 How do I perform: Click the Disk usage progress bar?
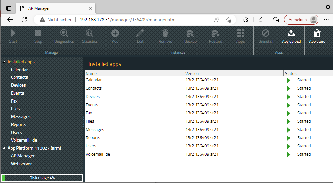click(x=42, y=178)
